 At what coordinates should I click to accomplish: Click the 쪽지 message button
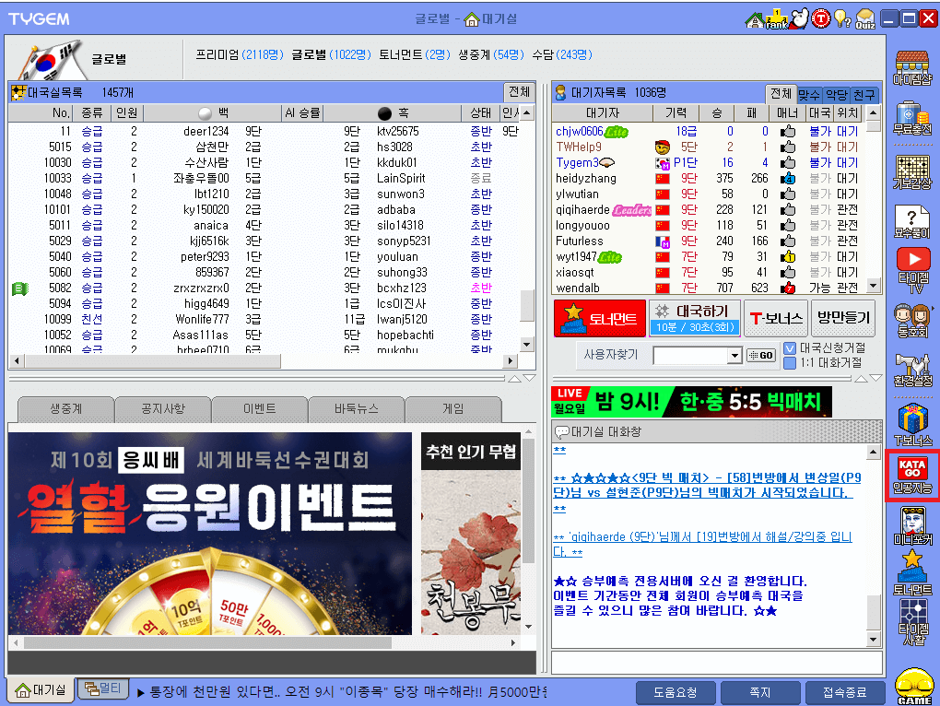point(760,693)
